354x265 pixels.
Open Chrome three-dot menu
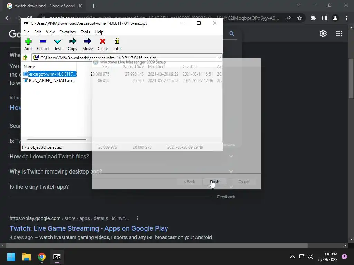346,18
